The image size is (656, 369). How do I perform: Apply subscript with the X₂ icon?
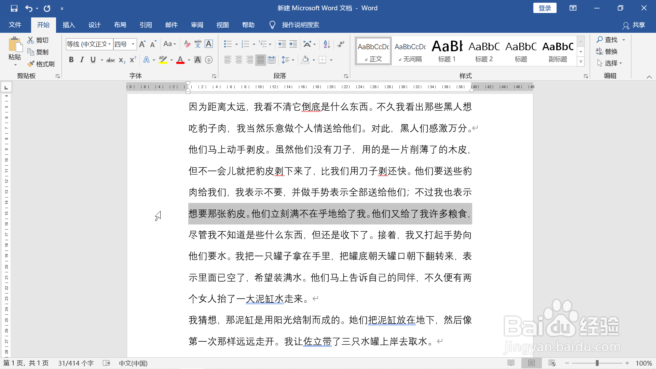coord(122,60)
